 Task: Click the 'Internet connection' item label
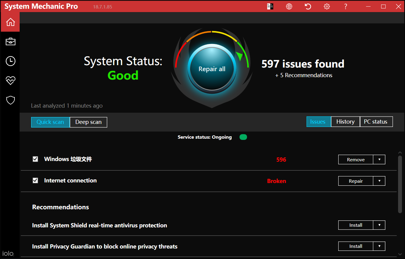tap(70, 180)
